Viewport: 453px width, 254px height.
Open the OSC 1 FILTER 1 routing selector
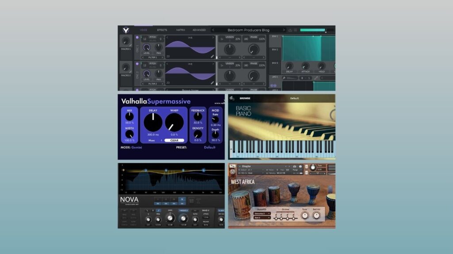click(x=153, y=57)
